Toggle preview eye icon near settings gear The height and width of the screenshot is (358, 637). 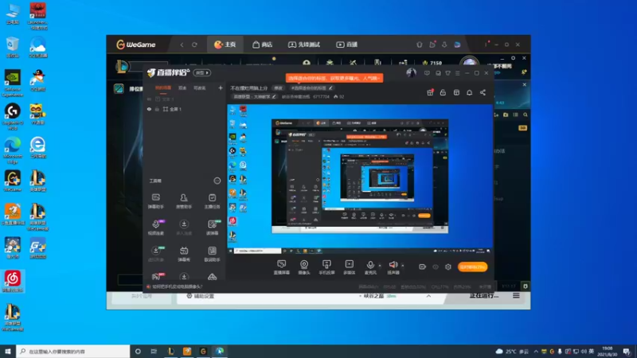pos(435,267)
